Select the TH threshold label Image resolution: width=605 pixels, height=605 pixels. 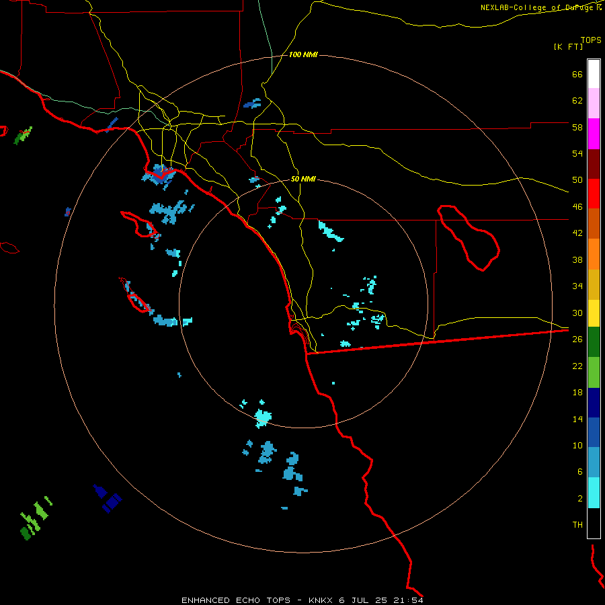(577, 525)
